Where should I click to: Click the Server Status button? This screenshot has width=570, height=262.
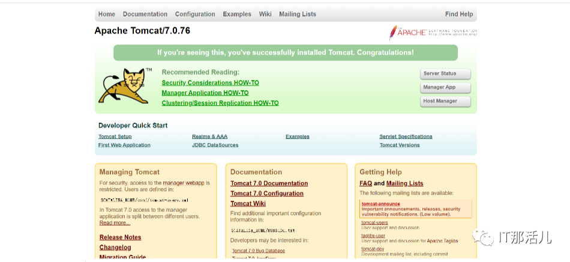click(x=445, y=73)
